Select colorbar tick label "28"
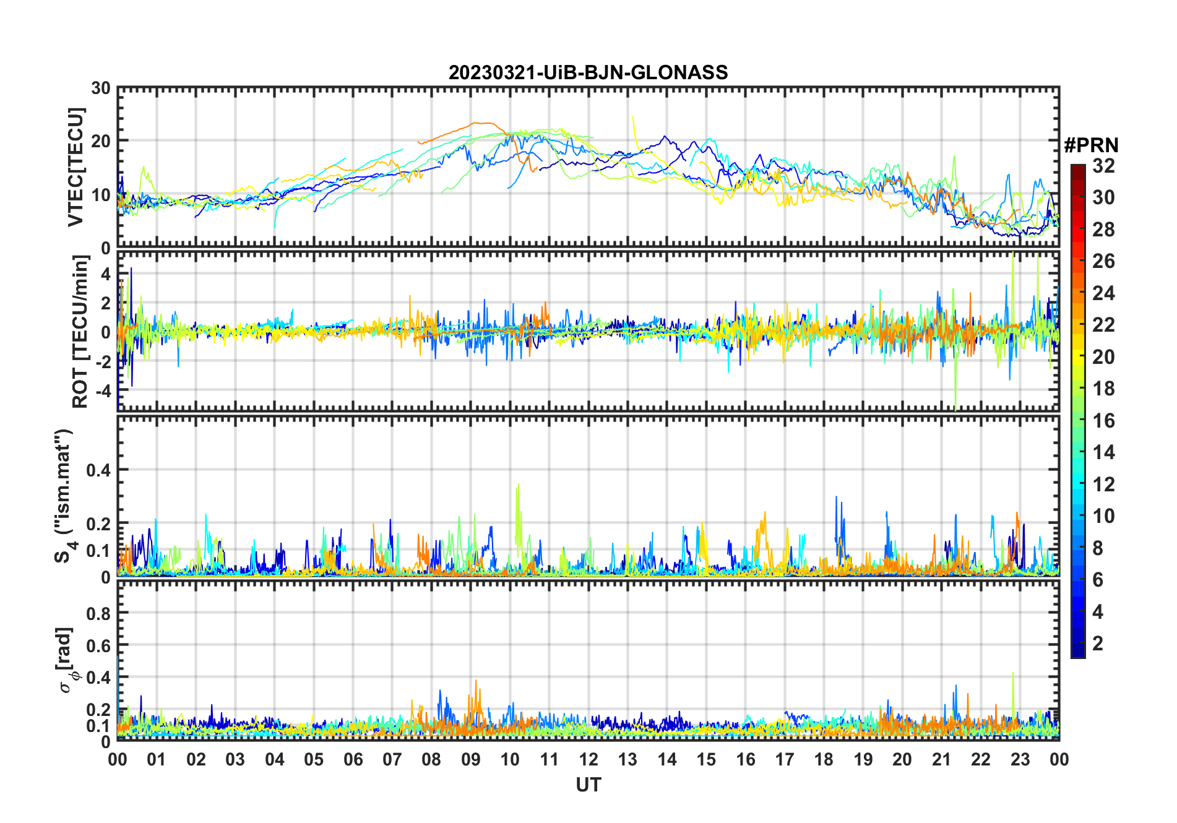The width and height of the screenshot is (1177, 823). tap(1103, 230)
